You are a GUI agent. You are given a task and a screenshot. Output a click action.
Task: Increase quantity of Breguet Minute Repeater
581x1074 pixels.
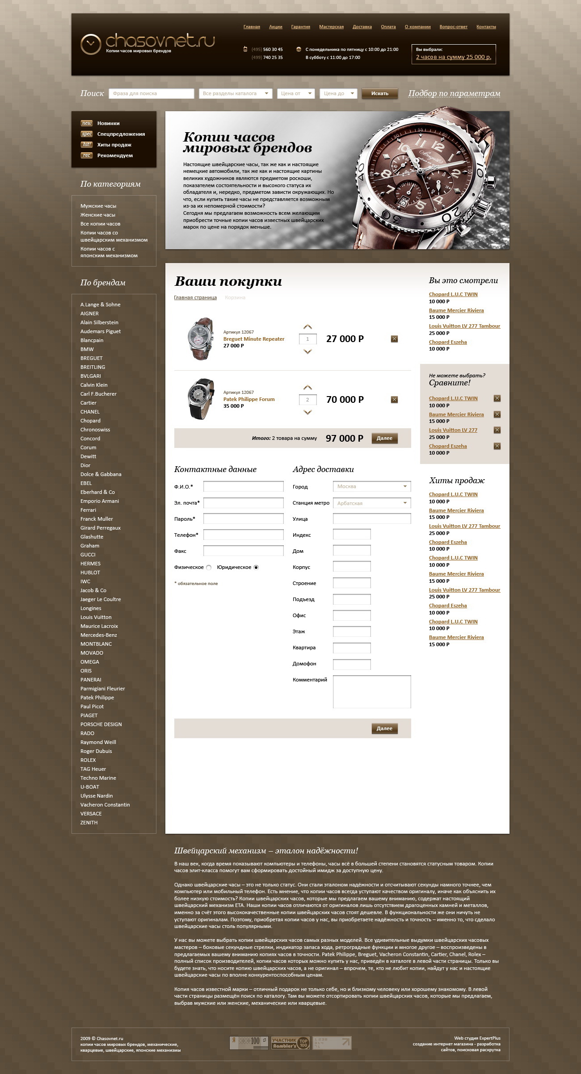(x=307, y=327)
